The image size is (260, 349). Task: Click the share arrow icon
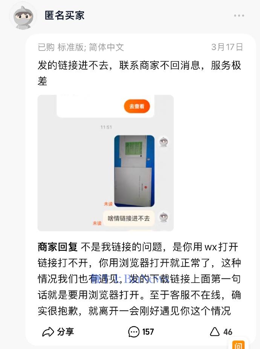pos(48,332)
